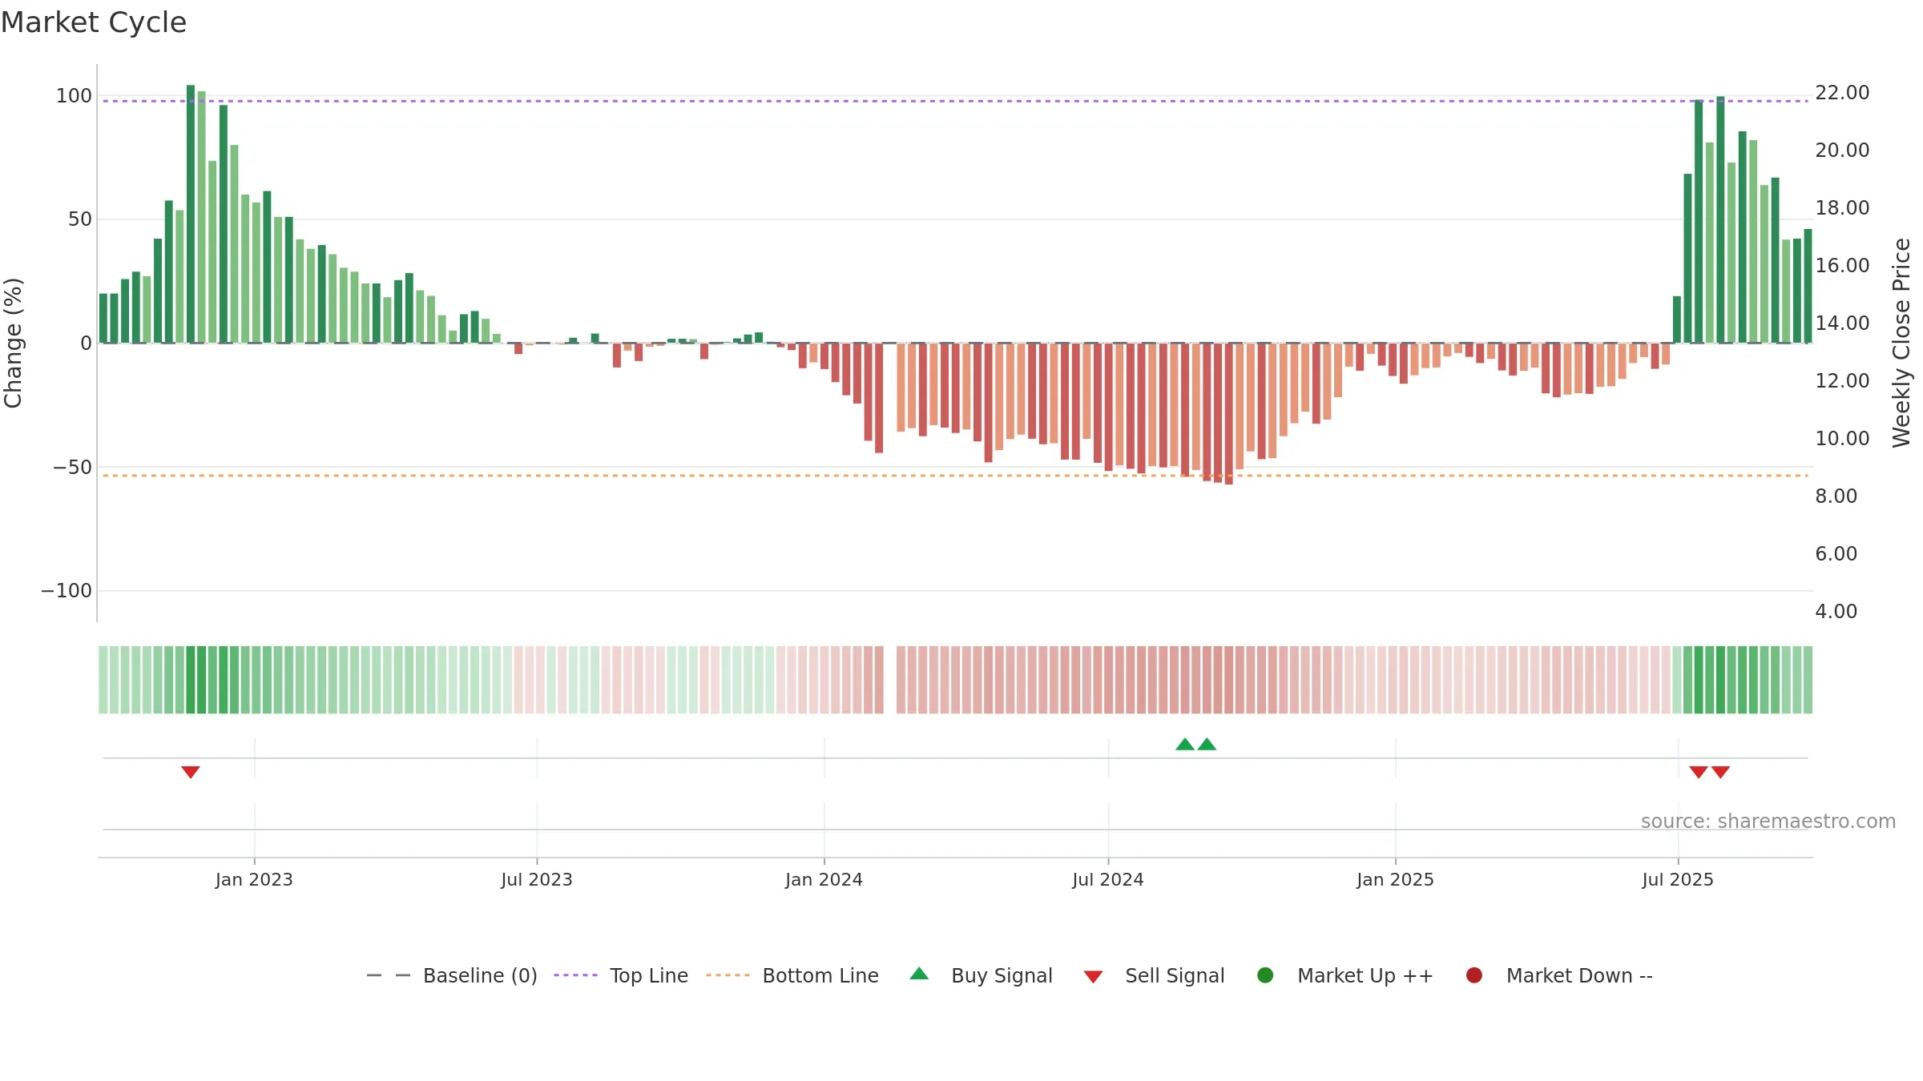
Task: Click the 18.00 price tick label
Action: point(1842,208)
